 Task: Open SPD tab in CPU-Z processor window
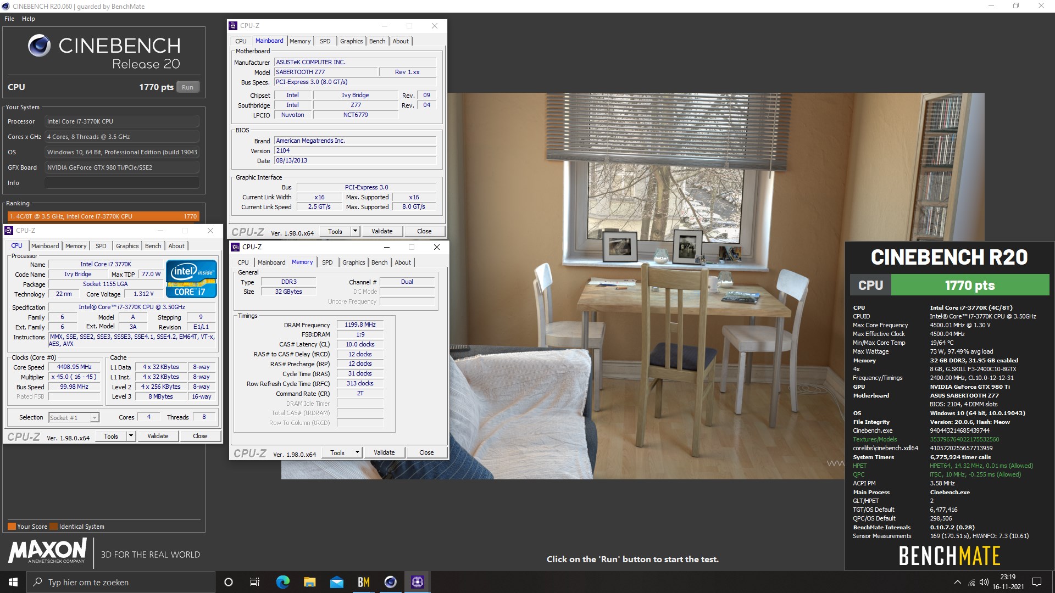(x=101, y=246)
